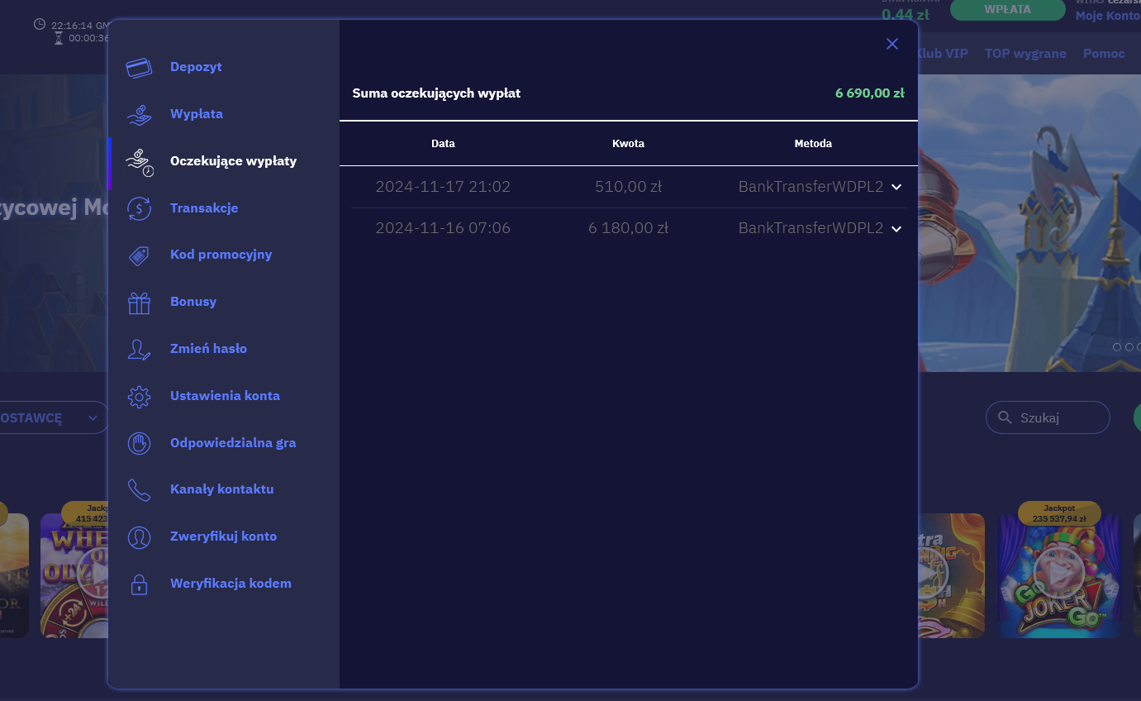The height and width of the screenshot is (701, 1141).
Task: Open the provider filter dropdown
Action: pyautogui.click(x=51, y=417)
